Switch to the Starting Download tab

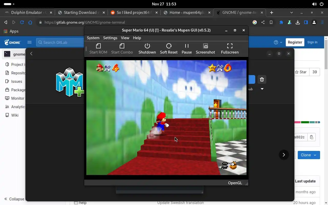tap(81, 12)
